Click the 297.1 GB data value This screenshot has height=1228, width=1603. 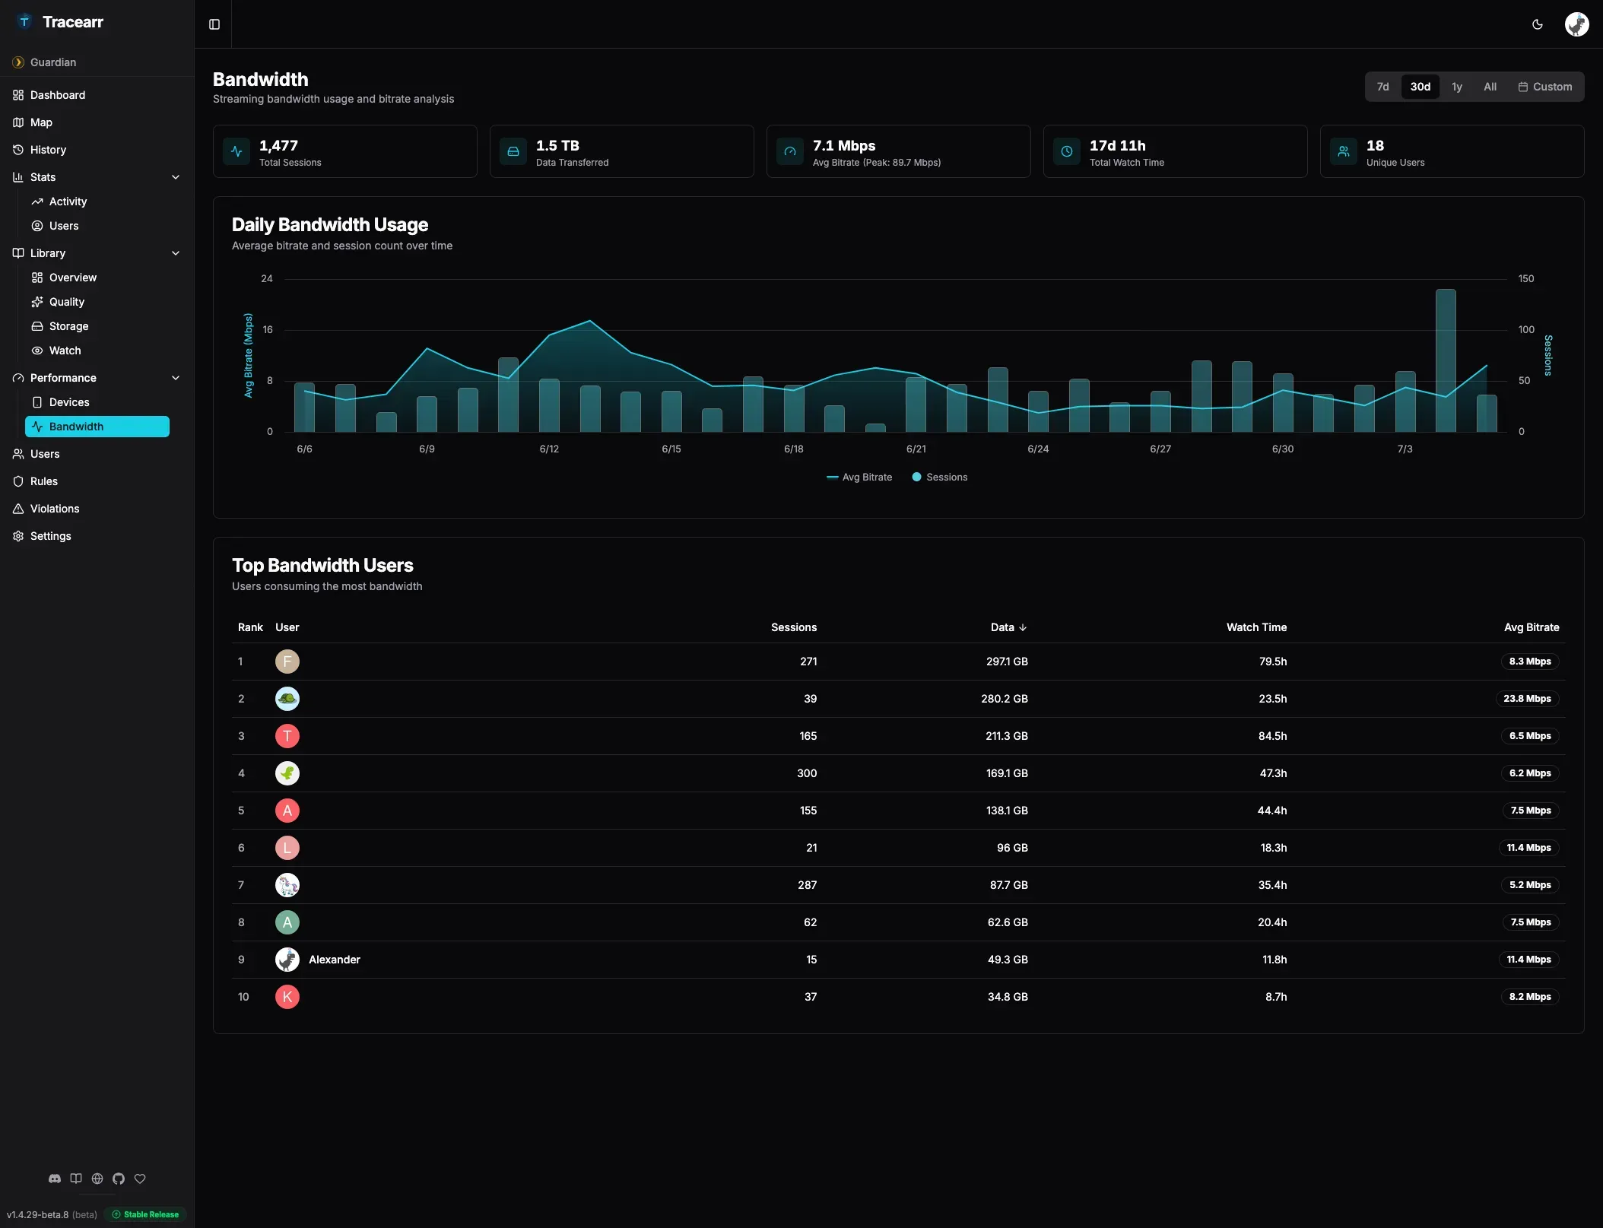[x=1007, y=662]
